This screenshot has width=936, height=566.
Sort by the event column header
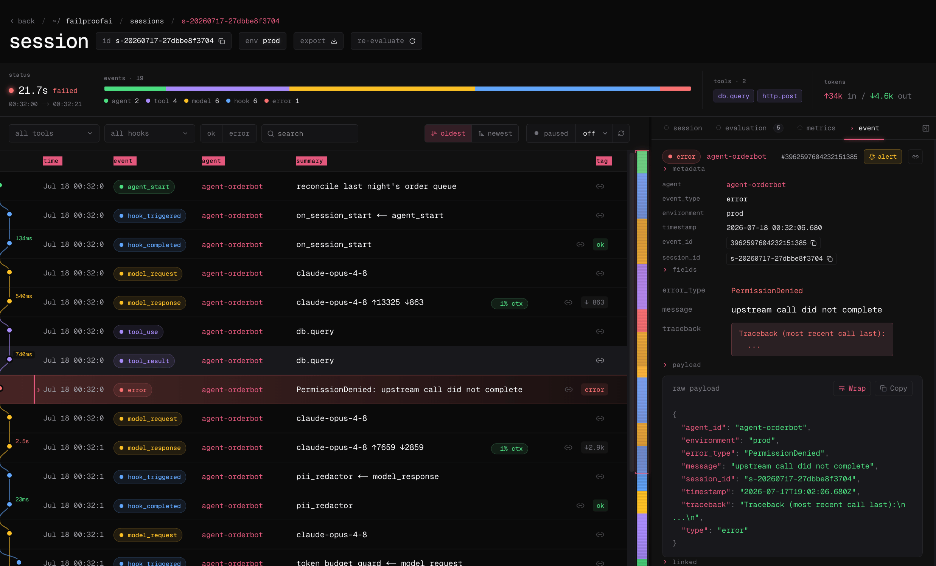click(124, 161)
